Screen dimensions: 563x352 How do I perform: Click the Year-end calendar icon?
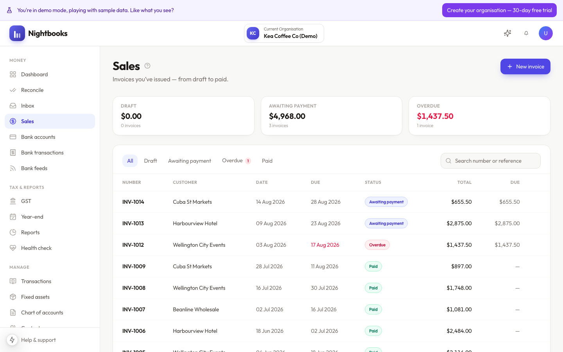coord(13,217)
